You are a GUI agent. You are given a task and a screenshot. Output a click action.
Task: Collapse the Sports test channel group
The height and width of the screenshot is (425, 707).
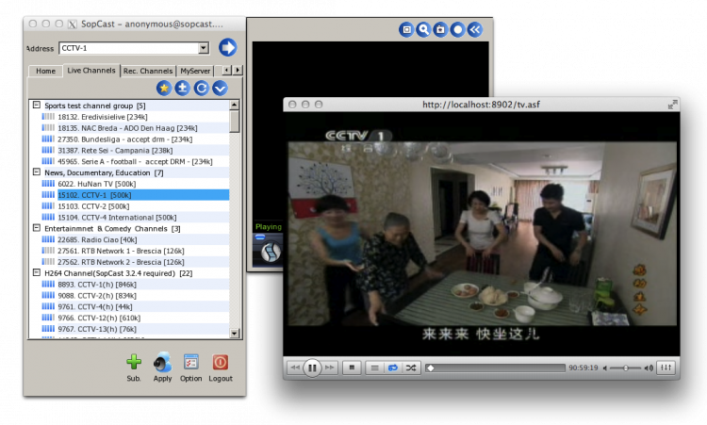coord(37,105)
